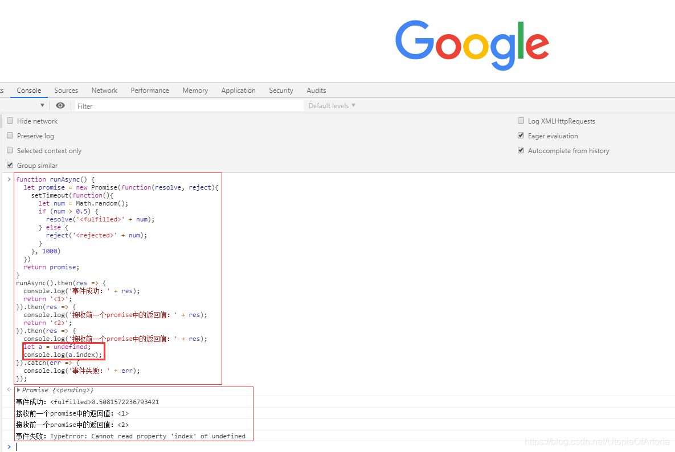This screenshot has width=675, height=452.
Task: Click the 'let num = Math.random();' line
Action: (84, 203)
